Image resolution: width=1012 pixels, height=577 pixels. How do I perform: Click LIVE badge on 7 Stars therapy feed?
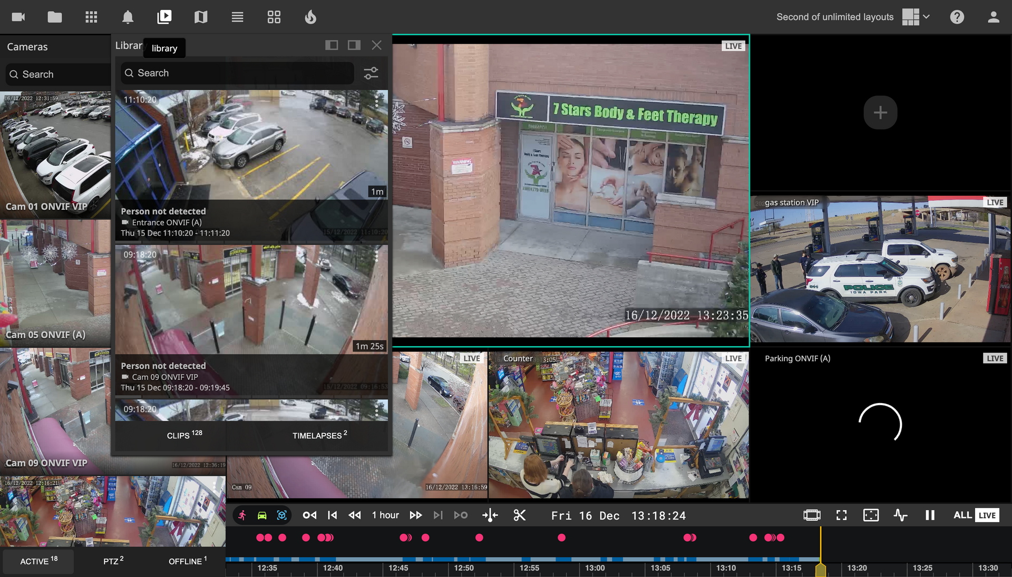click(733, 46)
